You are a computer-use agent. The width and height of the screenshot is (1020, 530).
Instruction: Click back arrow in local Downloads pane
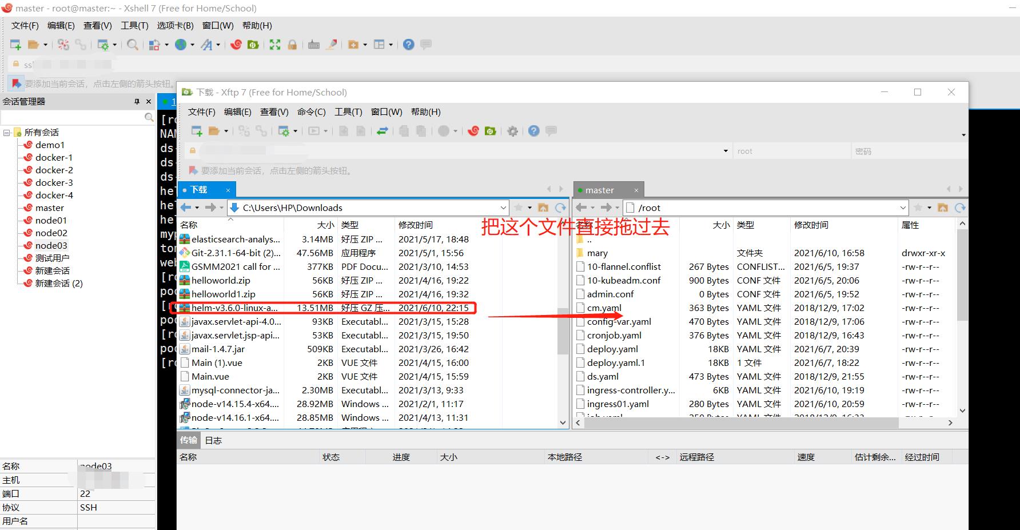tap(186, 208)
